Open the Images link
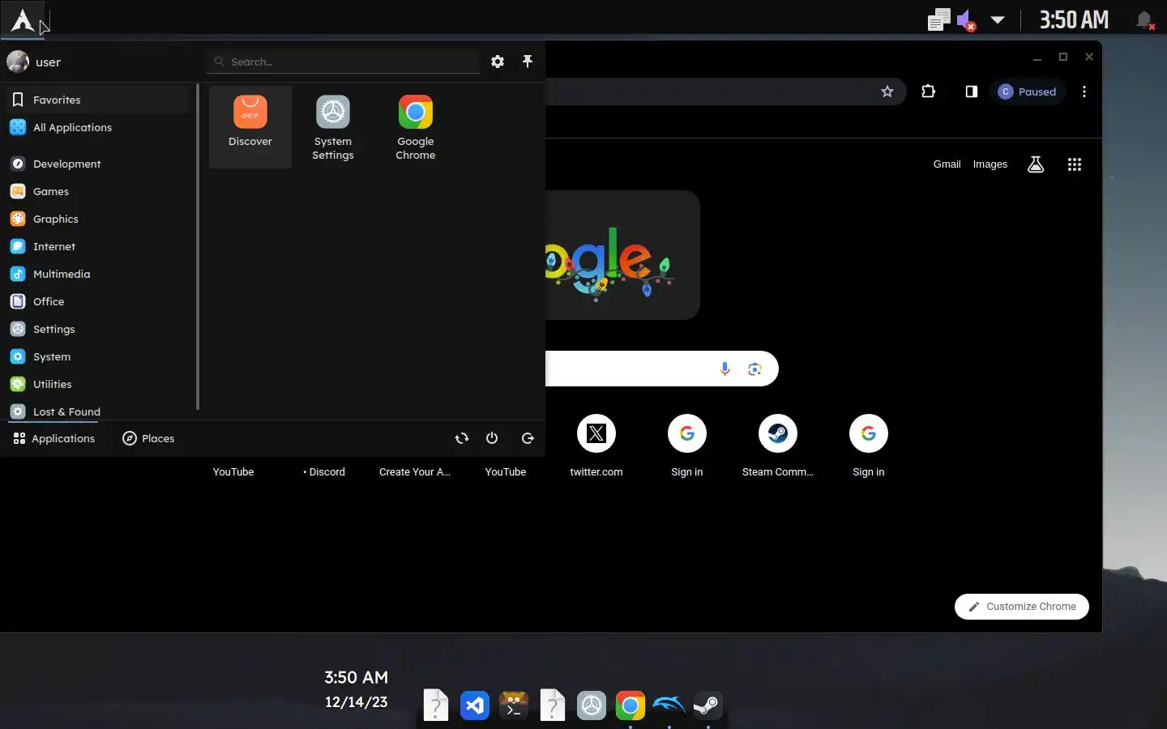The width and height of the screenshot is (1167, 729). [x=990, y=164]
